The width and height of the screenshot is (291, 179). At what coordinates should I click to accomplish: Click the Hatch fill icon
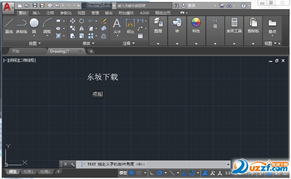click(59, 36)
